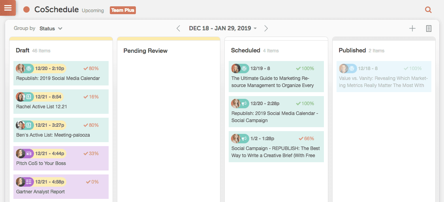444x202 pixels.
Task: Open Gartner Analyst Report card
Action: pos(61,187)
